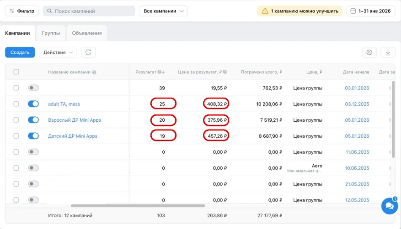Click the download export icon

(x=388, y=52)
